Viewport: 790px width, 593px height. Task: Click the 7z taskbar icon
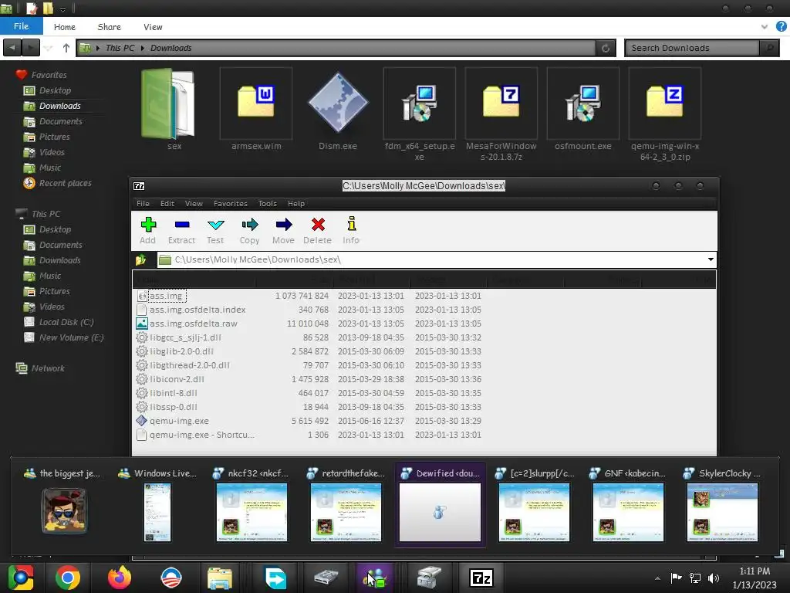tap(481, 578)
